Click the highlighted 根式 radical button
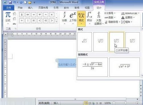 pos(81,19)
